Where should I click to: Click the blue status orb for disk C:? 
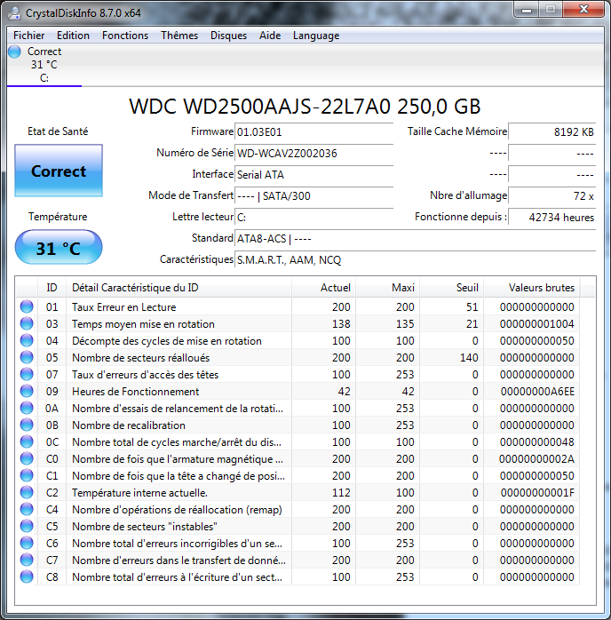tap(14, 52)
